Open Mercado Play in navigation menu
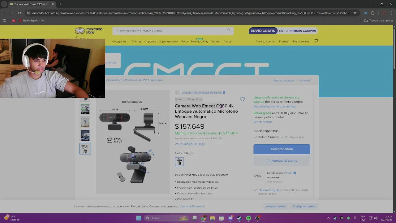This screenshot has width=396, height=223. 200,42
